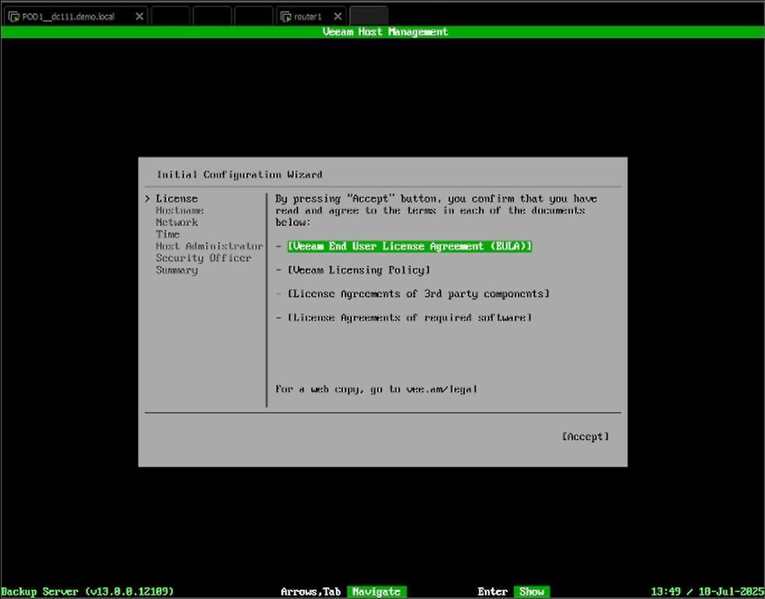
Task: Select the Host Administrator wizard step
Action: [209, 246]
